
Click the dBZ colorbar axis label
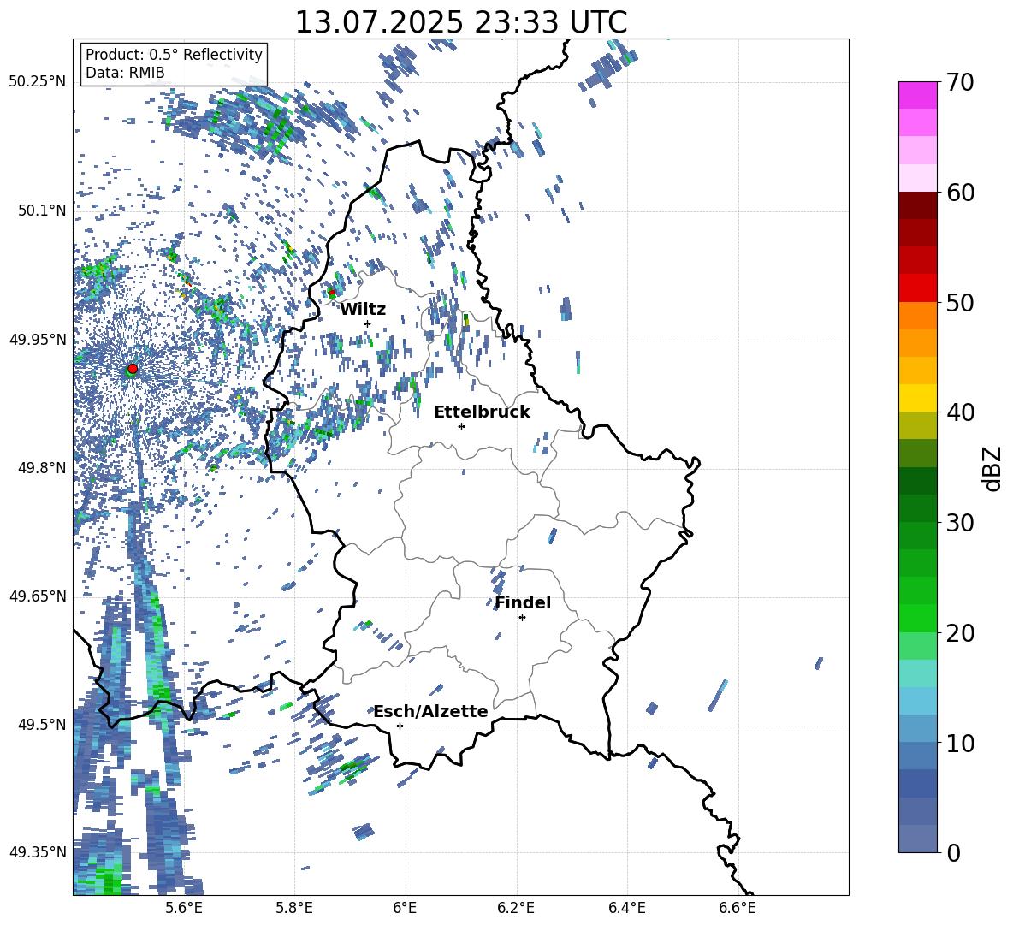pyautogui.click(x=993, y=468)
